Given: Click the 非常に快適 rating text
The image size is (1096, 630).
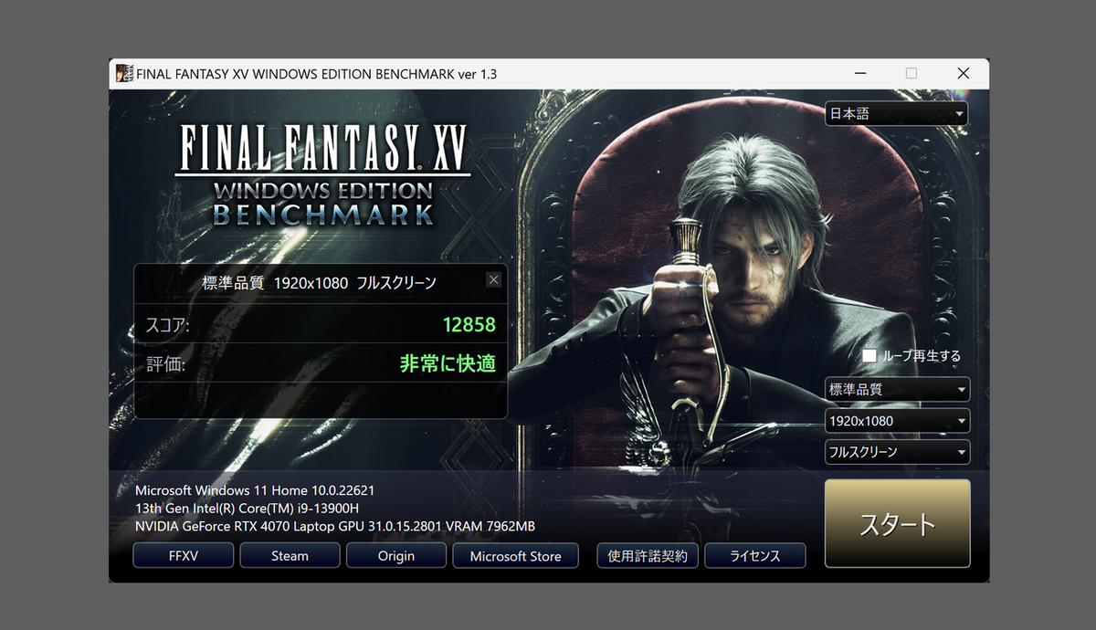Looking at the screenshot, I should (448, 363).
